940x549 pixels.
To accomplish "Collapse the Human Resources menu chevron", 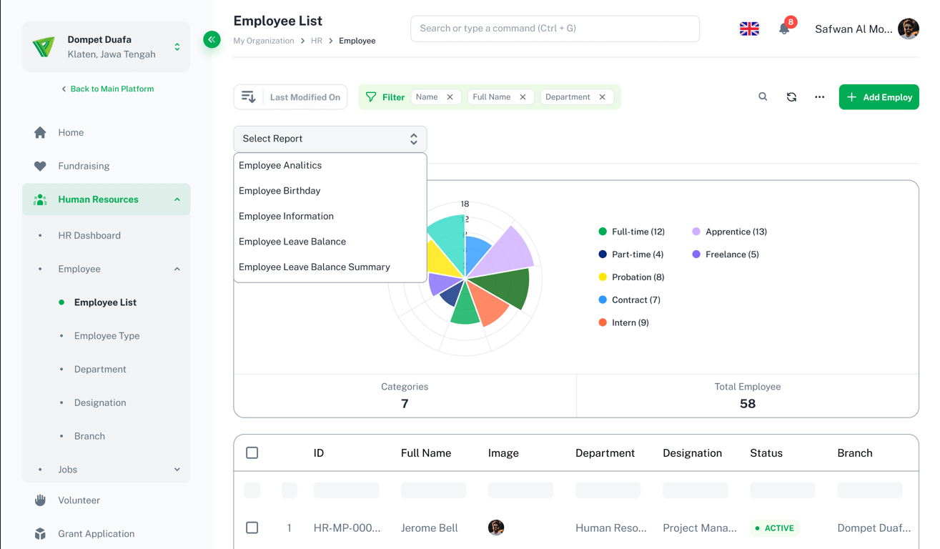I will click(177, 199).
